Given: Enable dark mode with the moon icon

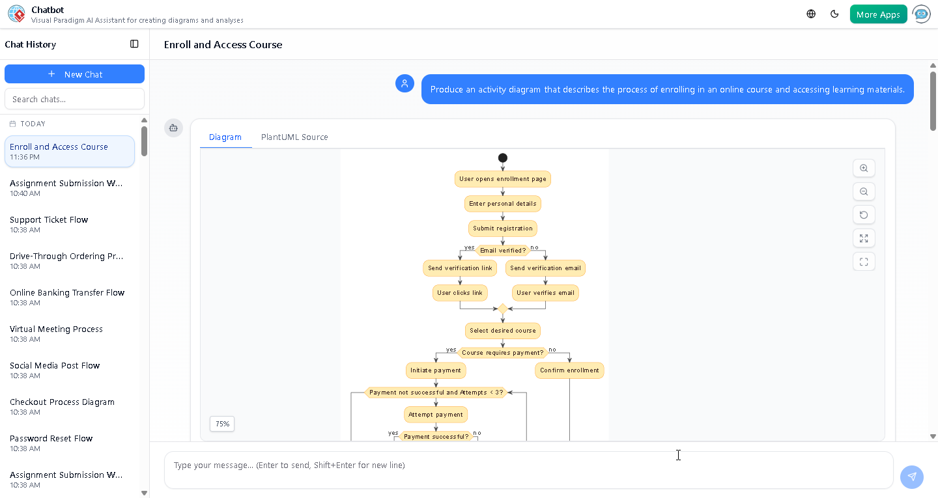Looking at the screenshot, I should point(834,13).
